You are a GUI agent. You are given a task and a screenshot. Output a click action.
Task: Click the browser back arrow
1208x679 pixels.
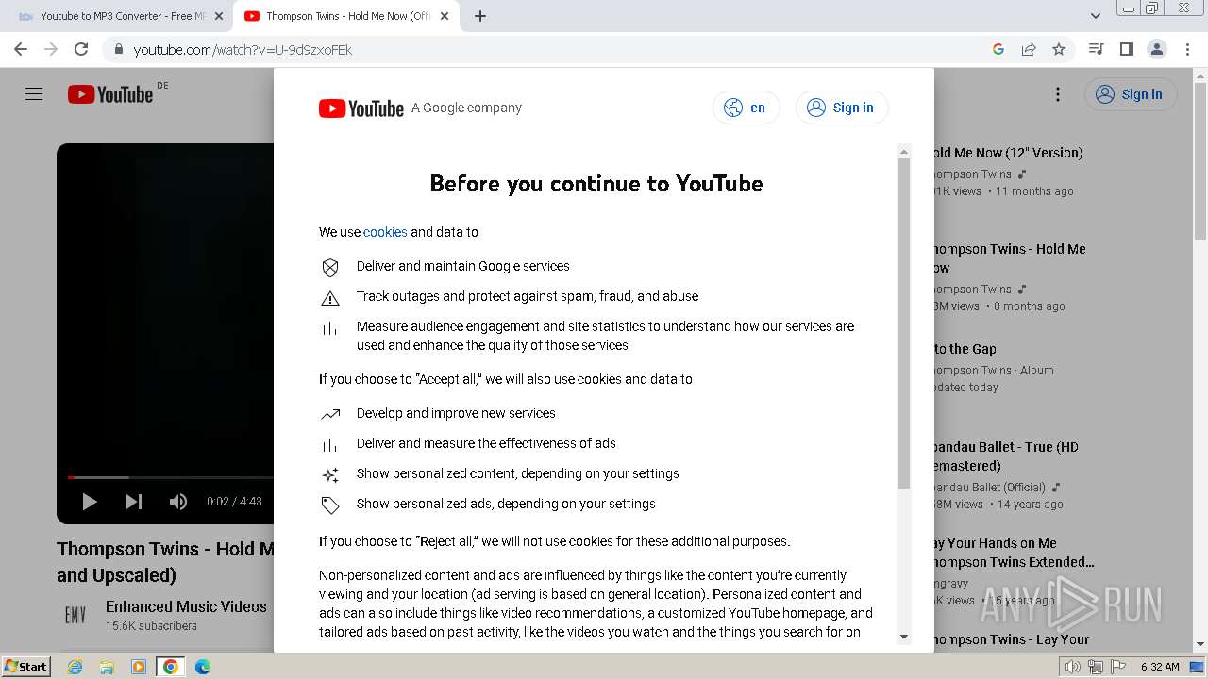pyautogui.click(x=21, y=49)
